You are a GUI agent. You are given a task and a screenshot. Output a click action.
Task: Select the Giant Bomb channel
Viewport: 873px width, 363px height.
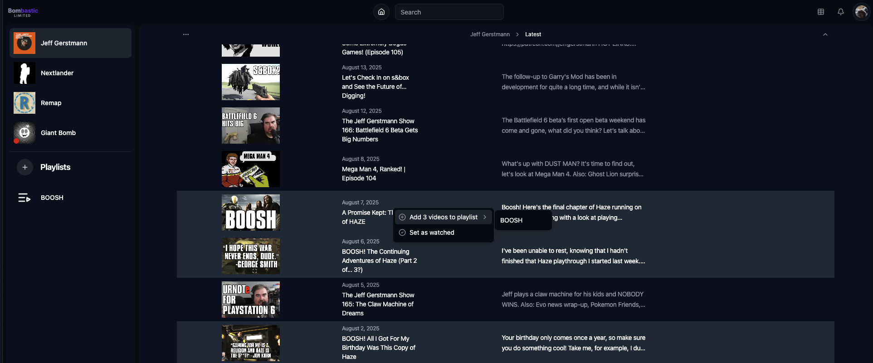(70, 133)
